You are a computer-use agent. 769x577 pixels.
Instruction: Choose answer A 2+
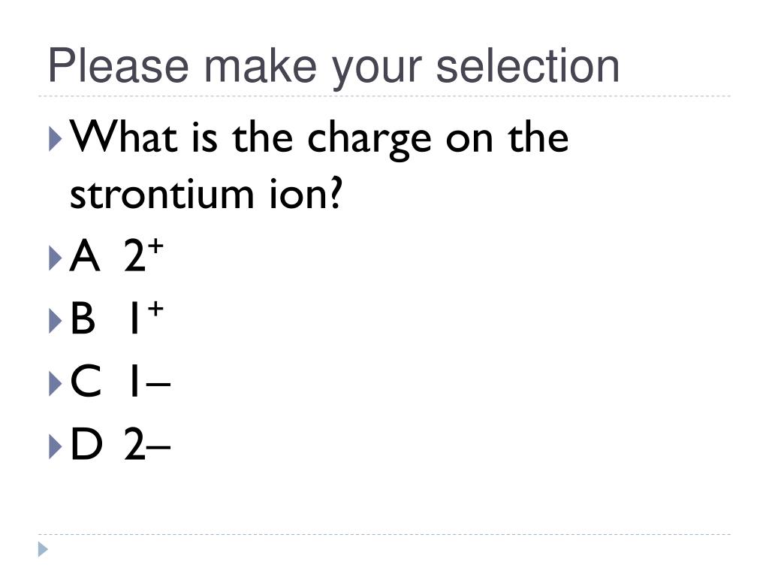click(116, 255)
